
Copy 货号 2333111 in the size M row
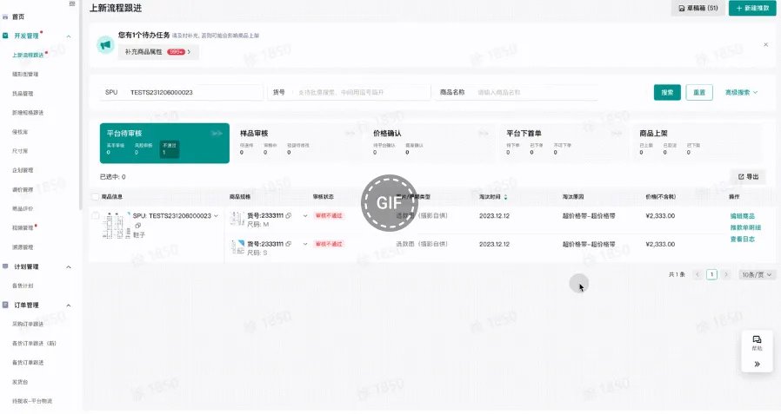(289, 216)
